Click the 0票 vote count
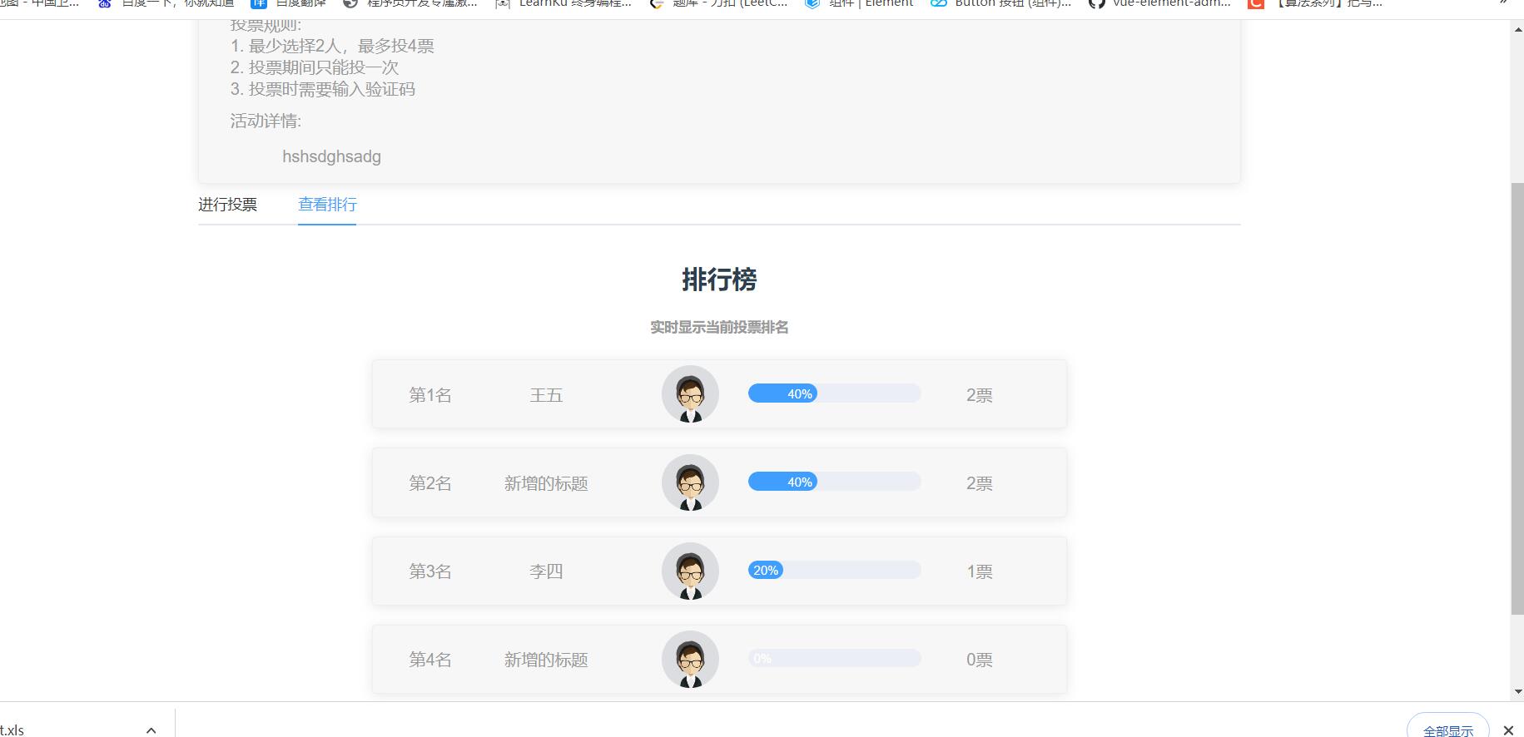 tap(980, 660)
